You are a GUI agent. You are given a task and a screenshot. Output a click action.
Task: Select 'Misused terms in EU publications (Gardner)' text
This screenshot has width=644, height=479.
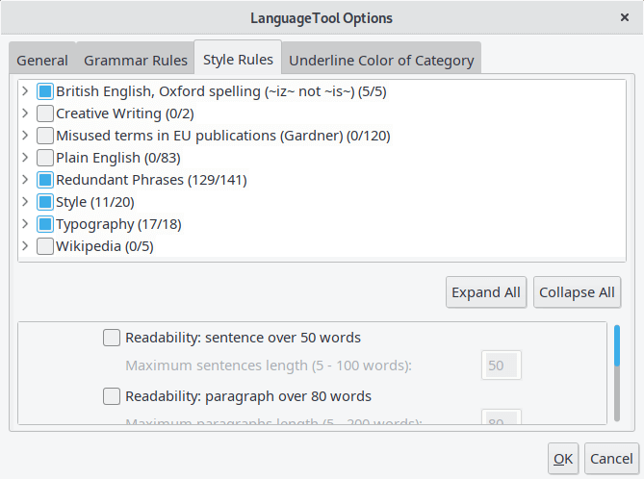click(x=199, y=136)
